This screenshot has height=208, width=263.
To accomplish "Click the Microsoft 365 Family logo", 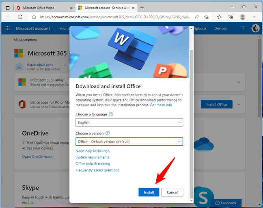I will [x=22, y=82].
